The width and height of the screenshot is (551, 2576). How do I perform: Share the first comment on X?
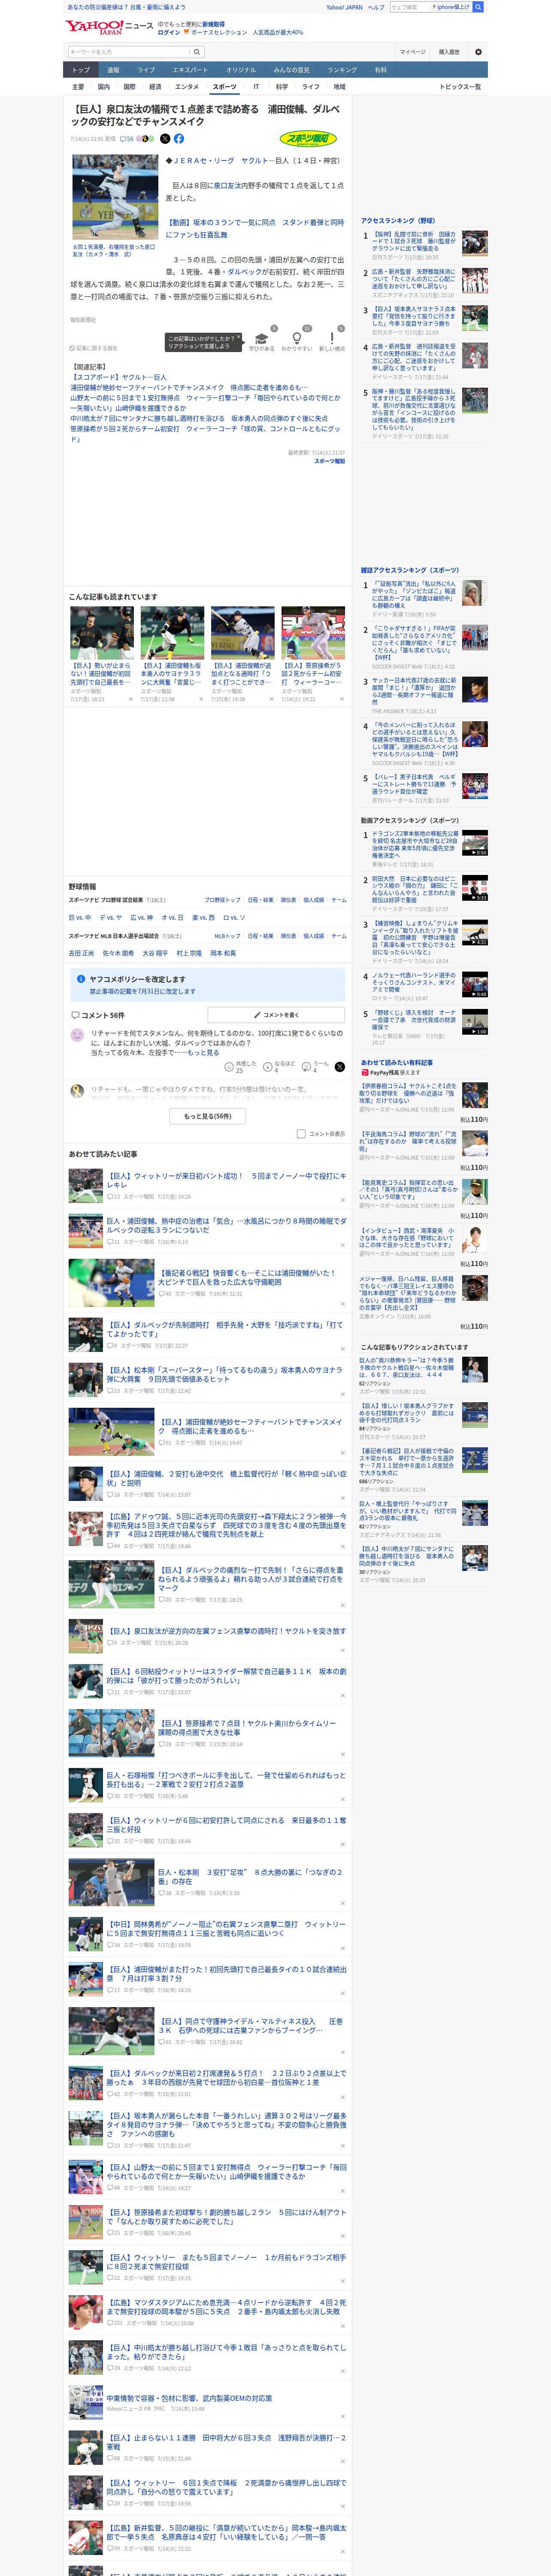coord(340,1067)
